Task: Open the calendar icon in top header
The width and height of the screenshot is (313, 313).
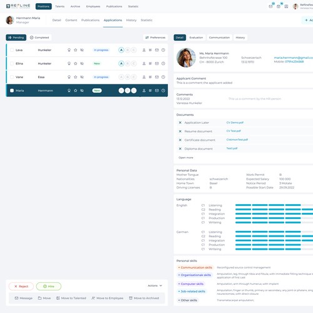Action: point(279,6)
